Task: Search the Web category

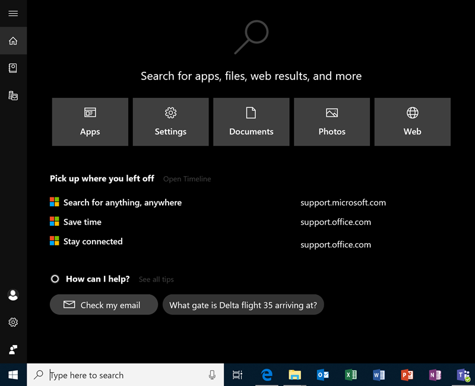Action: [x=412, y=122]
